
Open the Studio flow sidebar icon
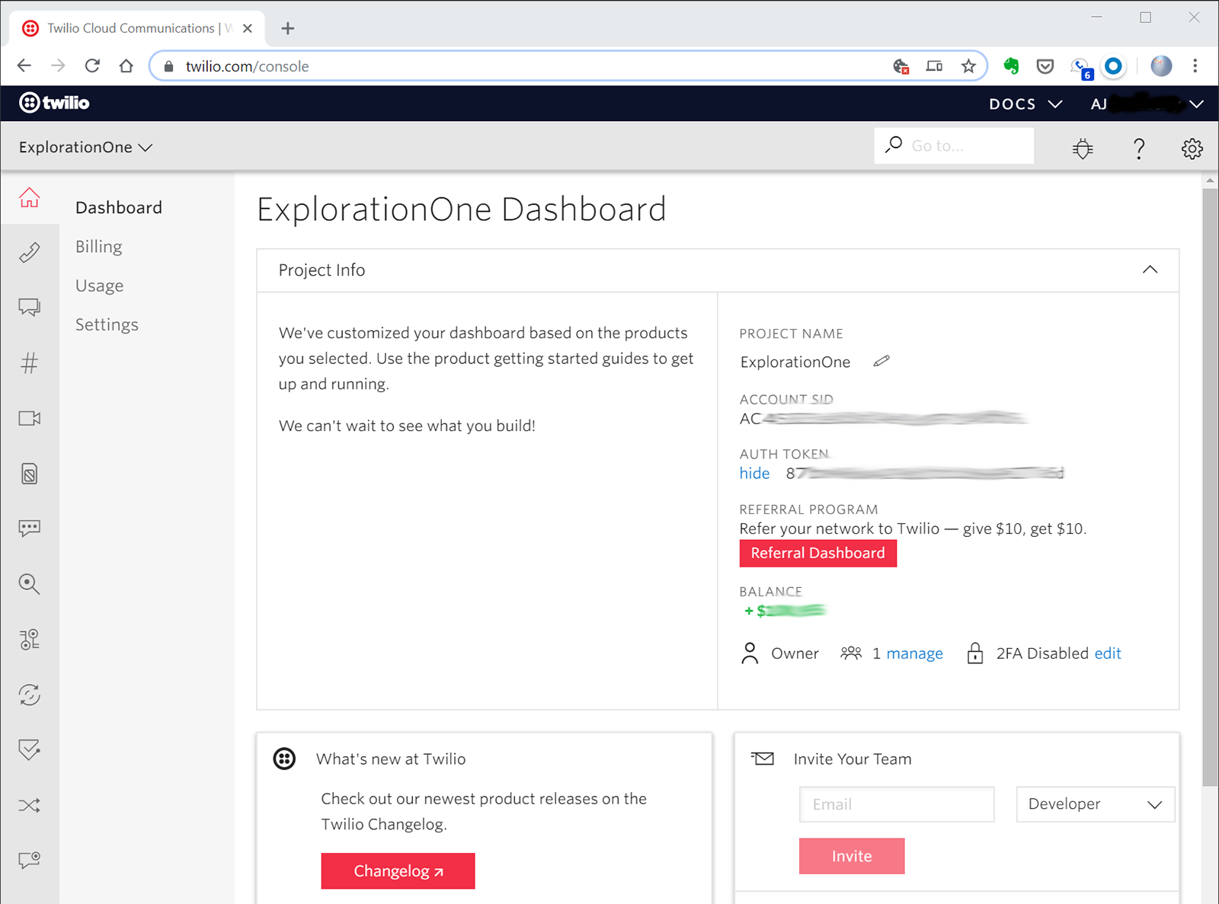pos(29,640)
